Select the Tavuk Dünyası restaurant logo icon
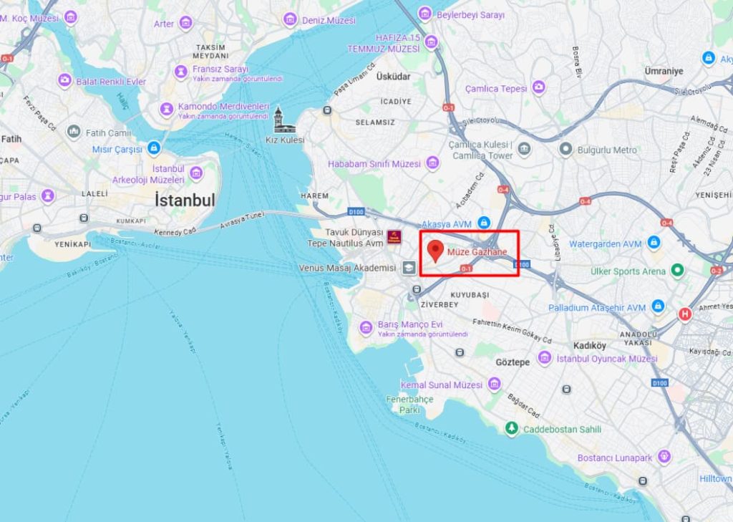The image size is (733, 522). (x=394, y=237)
